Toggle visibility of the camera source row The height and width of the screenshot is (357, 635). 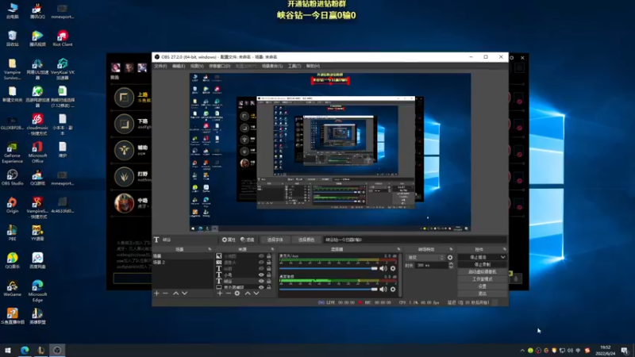(x=261, y=263)
